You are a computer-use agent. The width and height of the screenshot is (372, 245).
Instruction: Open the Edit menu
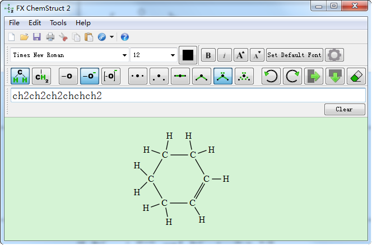[35, 23]
